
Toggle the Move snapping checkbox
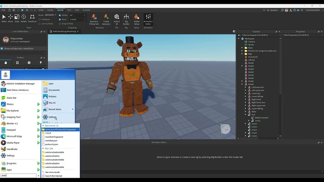click(60, 19)
